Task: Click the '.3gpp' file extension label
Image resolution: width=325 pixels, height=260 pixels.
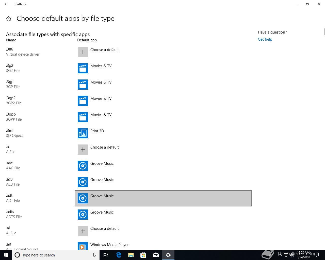Action: 11,114
